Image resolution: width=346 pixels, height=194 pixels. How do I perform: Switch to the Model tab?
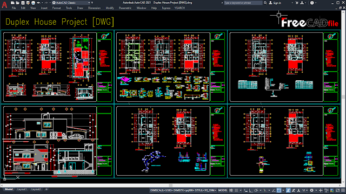(9, 189)
